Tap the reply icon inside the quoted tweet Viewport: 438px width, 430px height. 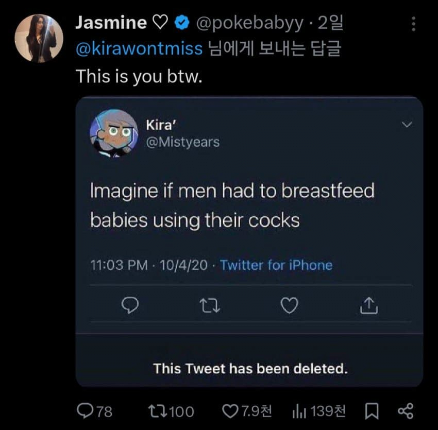128,306
